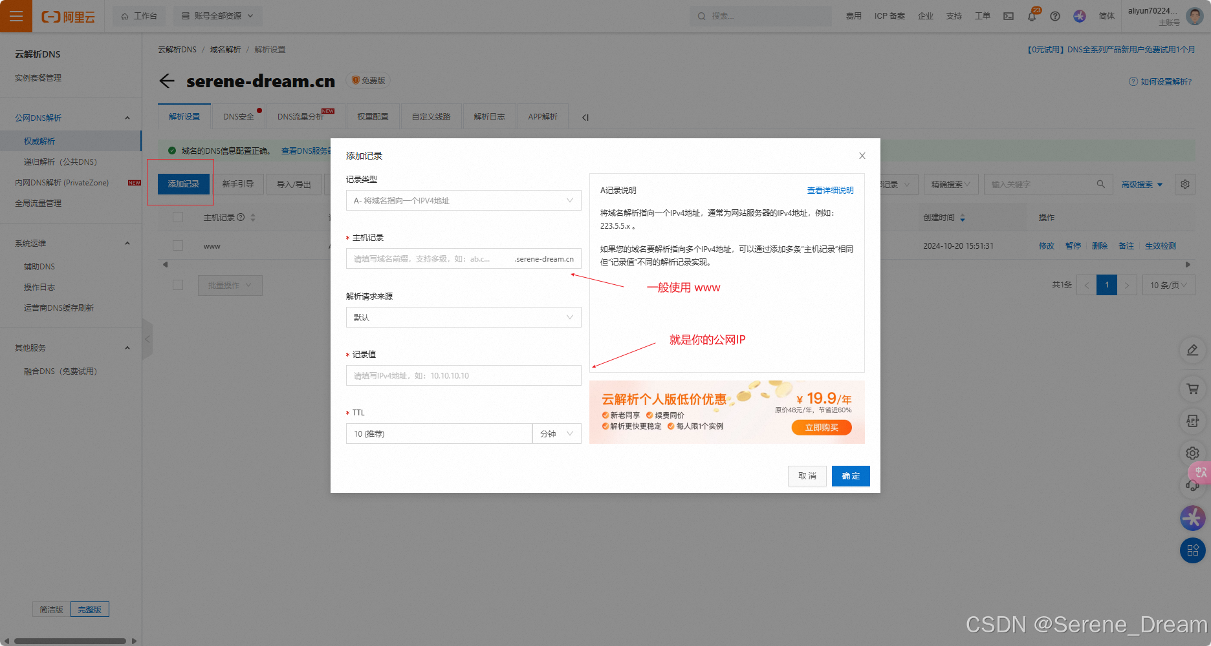This screenshot has width=1211, height=646.
Task: Close the 添加记录 dialog
Action: coord(862,156)
